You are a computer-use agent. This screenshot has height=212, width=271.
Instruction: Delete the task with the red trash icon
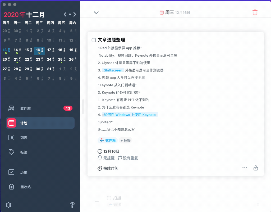(x=255, y=12)
